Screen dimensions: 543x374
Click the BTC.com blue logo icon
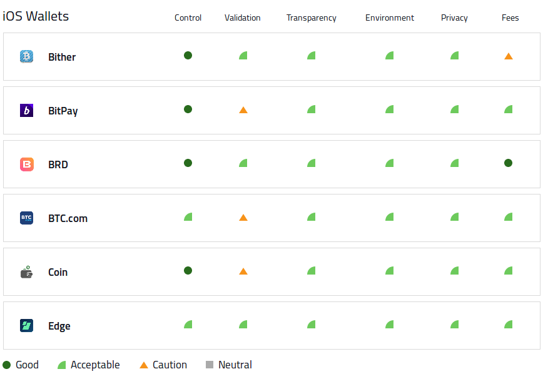coord(27,218)
